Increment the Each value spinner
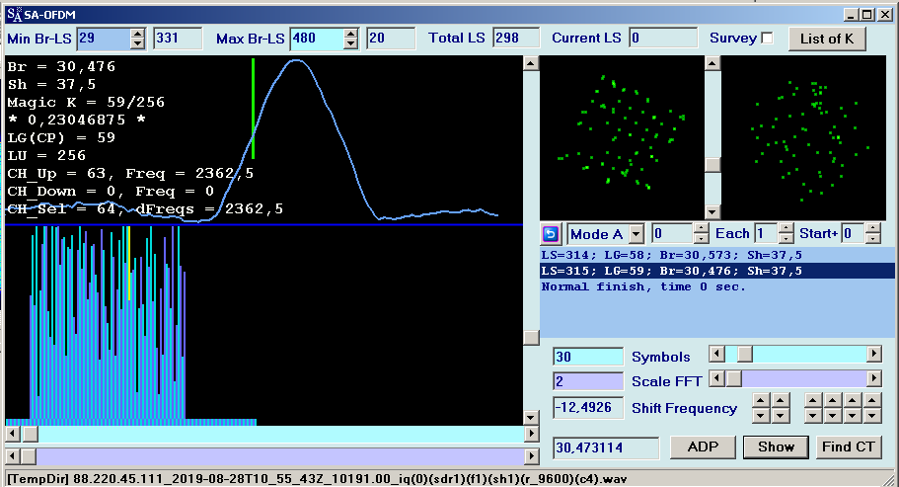The image size is (899, 487). click(787, 229)
